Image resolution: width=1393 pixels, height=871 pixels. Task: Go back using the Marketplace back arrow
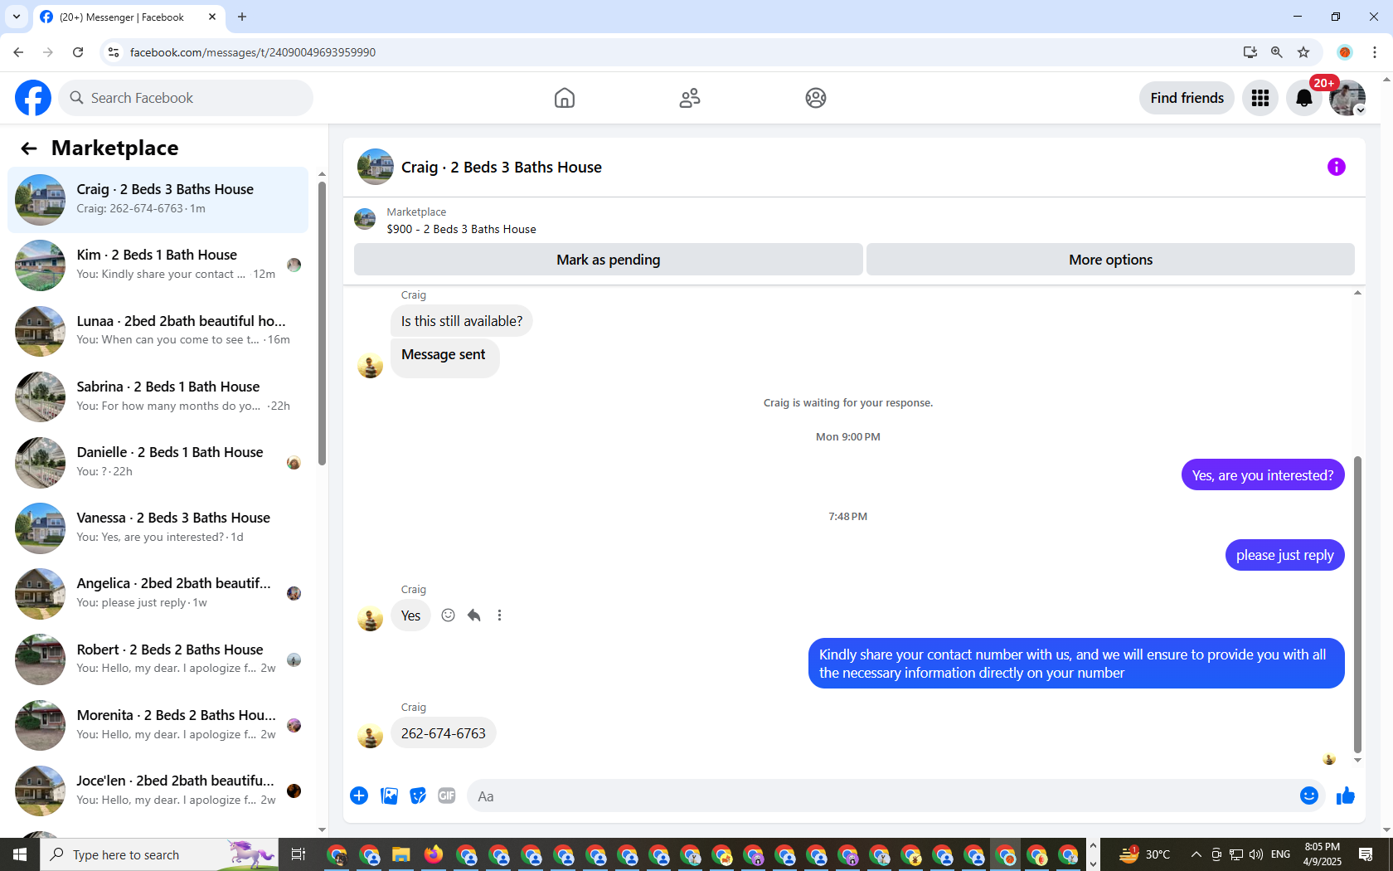(x=29, y=148)
